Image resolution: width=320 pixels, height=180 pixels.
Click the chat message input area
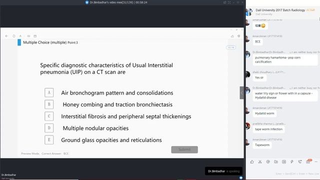pyautogui.click(x=283, y=170)
